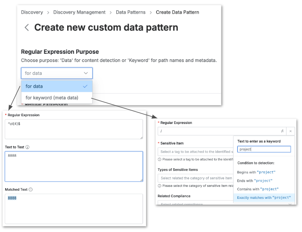Image resolution: width=302 pixels, height=232 pixels.
Task: Click the info icon next to Matched Text
Action: tap(31, 189)
